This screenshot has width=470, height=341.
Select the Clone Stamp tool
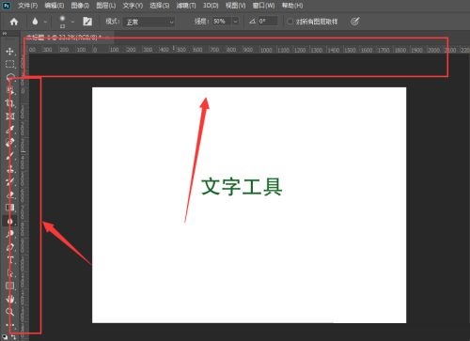click(x=9, y=169)
